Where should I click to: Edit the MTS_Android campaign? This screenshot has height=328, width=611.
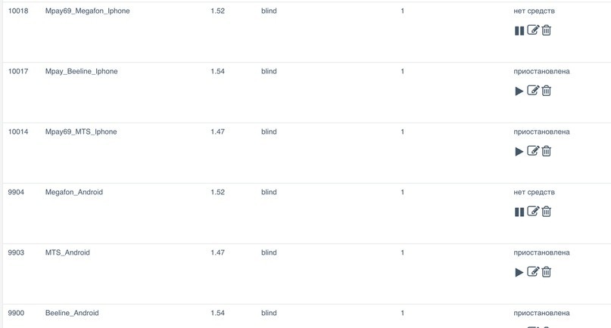[533, 271]
